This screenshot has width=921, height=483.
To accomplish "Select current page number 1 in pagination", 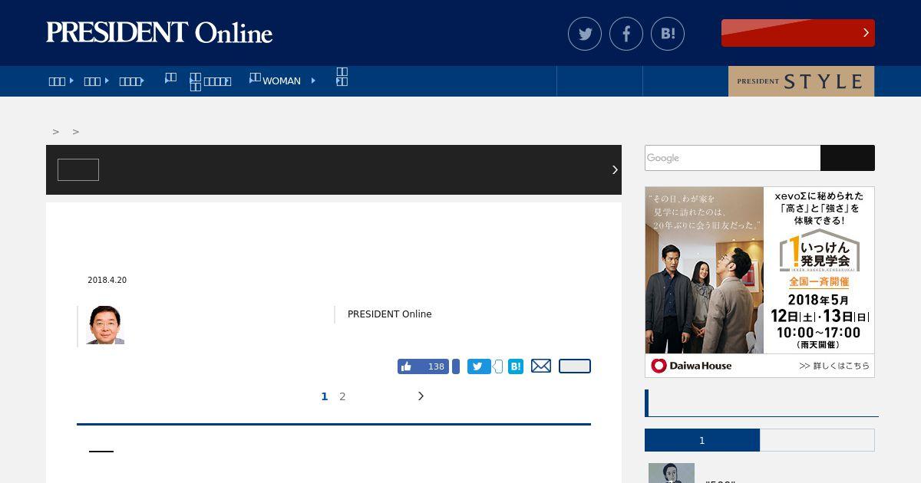I will (324, 396).
